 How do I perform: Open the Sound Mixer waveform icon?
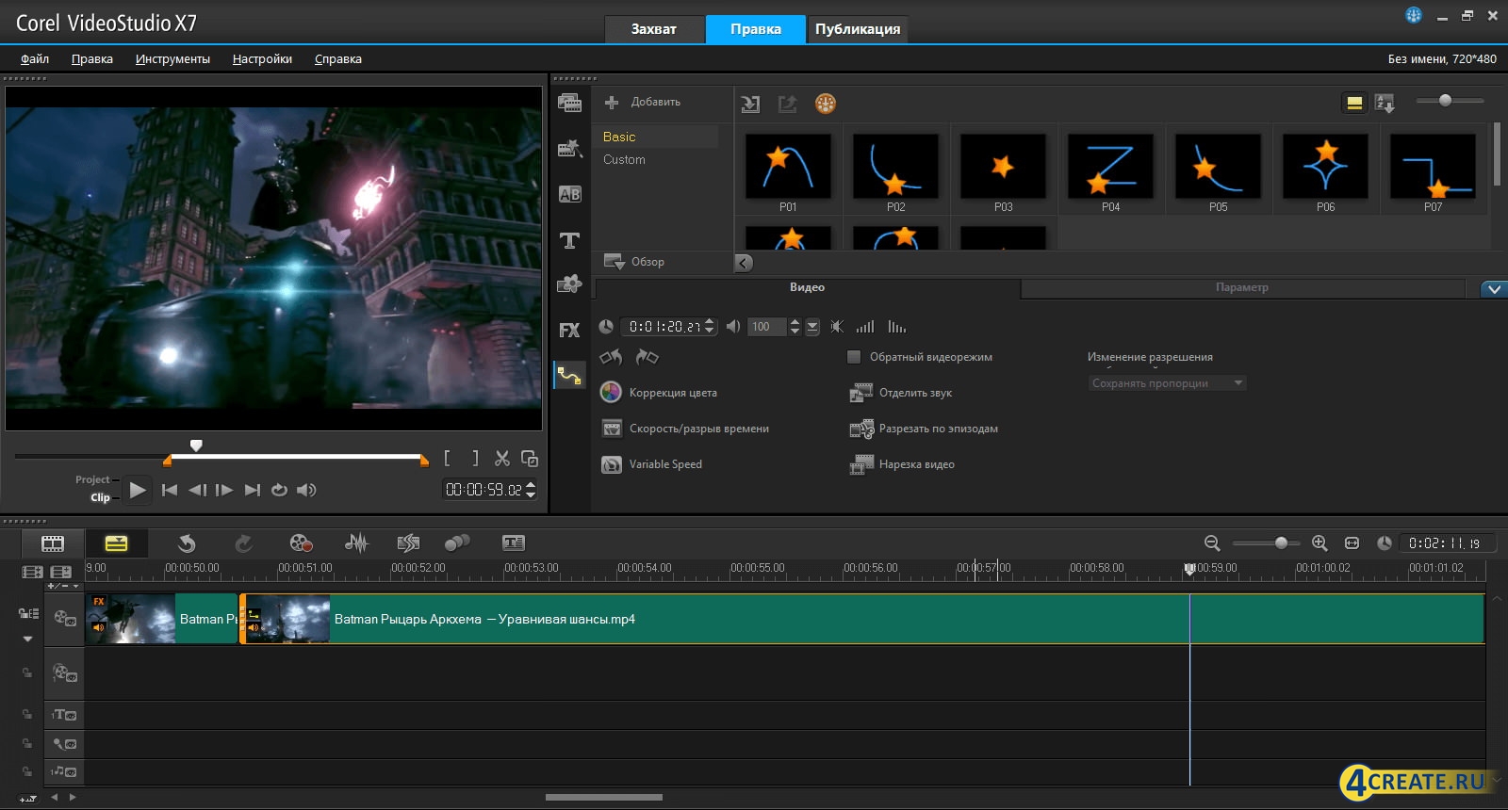coord(356,543)
